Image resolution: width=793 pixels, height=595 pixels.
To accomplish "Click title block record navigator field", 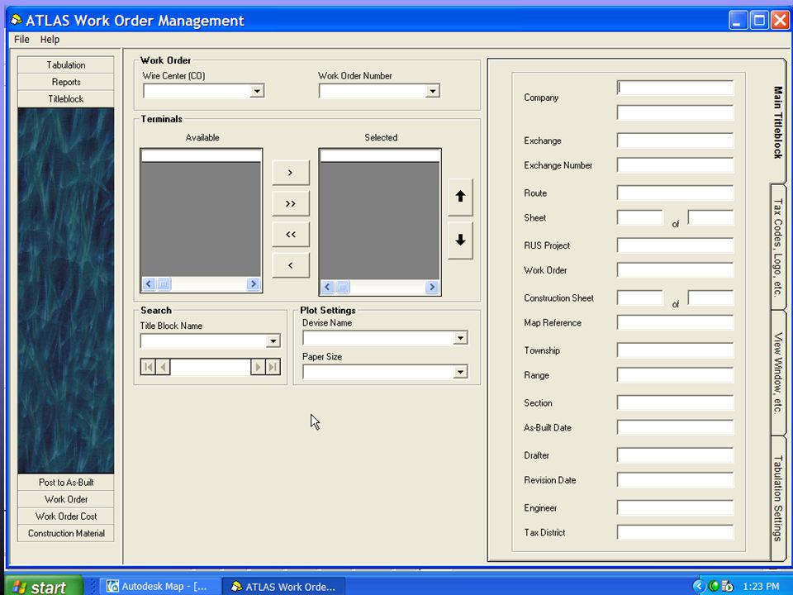I will click(x=211, y=367).
